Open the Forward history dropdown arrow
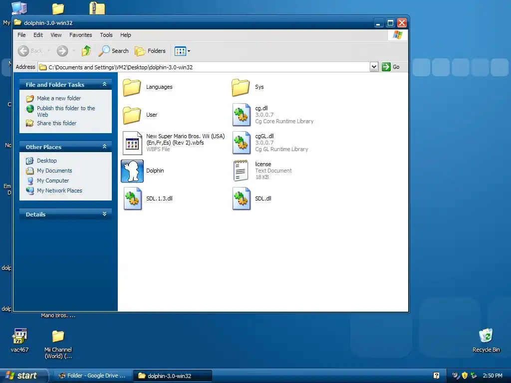This screenshot has height=383, width=511. (x=74, y=51)
